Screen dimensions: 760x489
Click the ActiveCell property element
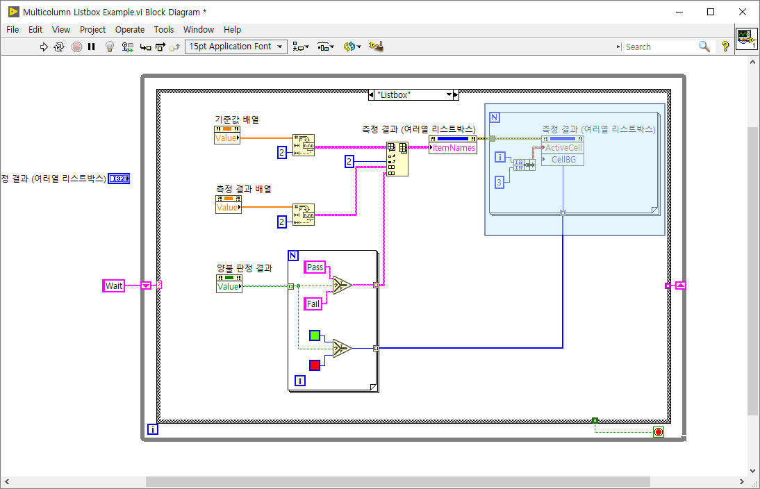pos(563,148)
